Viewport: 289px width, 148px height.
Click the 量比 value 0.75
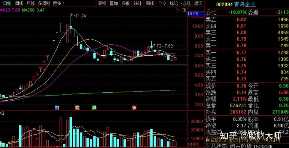[x=284, y=106]
